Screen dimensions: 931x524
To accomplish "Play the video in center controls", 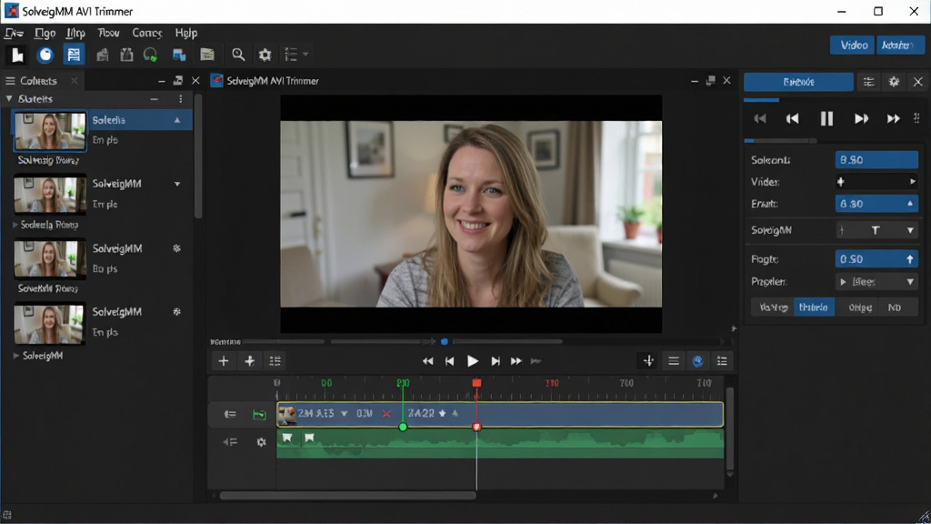I will (473, 361).
